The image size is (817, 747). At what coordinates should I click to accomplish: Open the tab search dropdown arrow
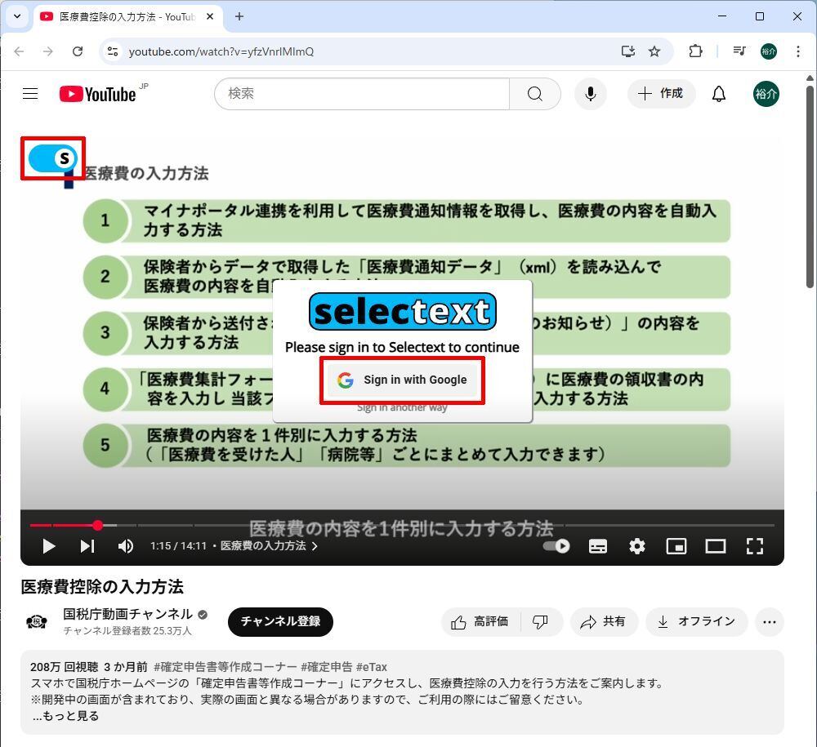click(17, 16)
